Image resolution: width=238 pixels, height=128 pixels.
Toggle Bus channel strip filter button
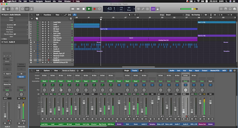point(190,71)
